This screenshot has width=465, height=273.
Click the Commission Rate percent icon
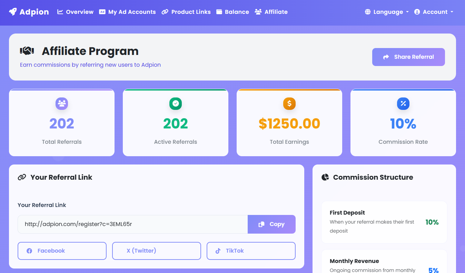click(403, 103)
